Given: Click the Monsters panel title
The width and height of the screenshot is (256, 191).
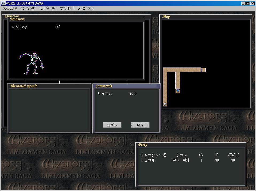Looking at the screenshot, I should click(x=17, y=19).
